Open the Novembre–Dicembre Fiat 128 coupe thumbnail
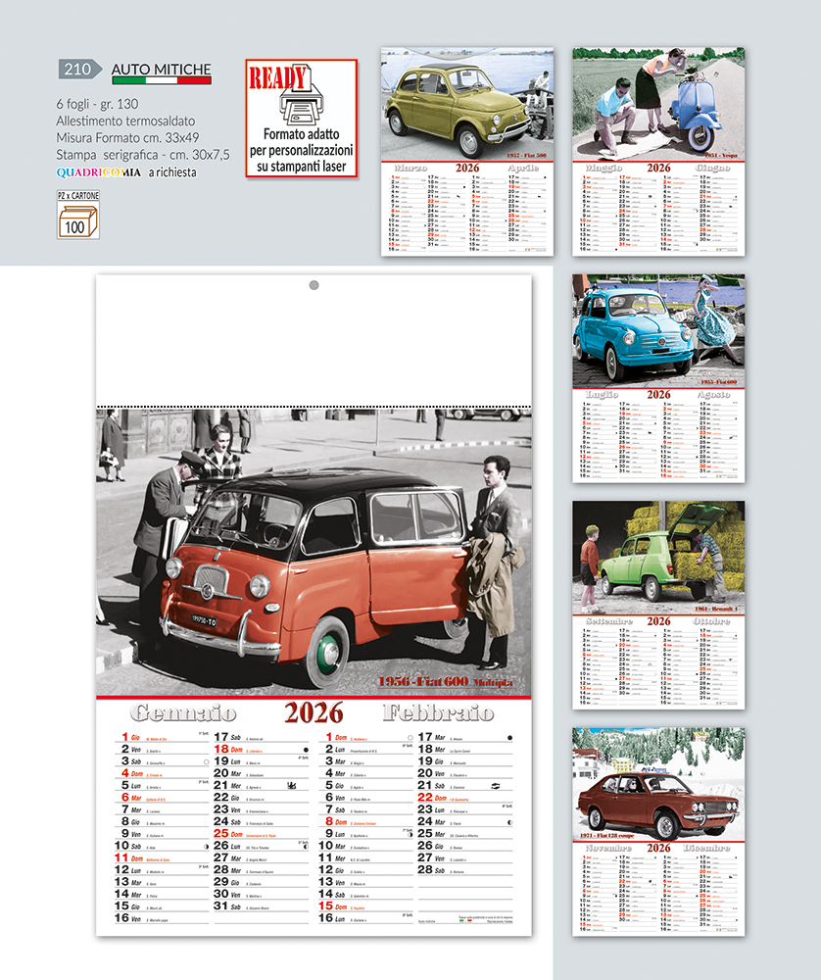This screenshot has width=821, height=980. [658, 831]
